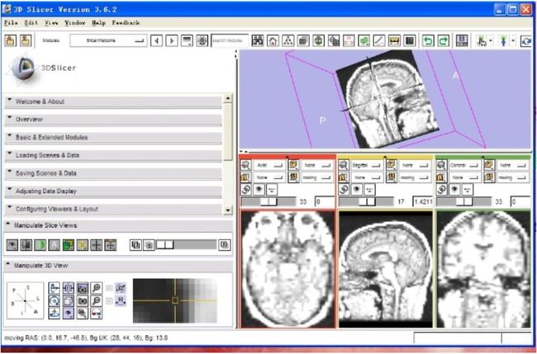537x354 pixels.
Task: Click the search modules input field
Action: pyautogui.click(x=230, y=40)
